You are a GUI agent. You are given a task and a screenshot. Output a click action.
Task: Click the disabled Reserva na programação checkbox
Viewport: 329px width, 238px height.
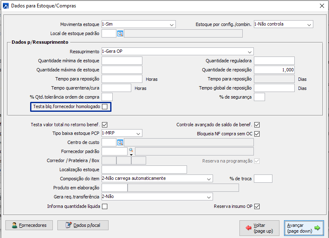257,161
